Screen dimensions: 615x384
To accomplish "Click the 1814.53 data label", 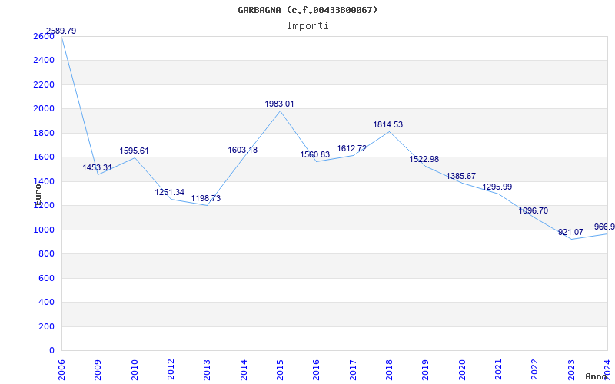I will coord(388,124).
